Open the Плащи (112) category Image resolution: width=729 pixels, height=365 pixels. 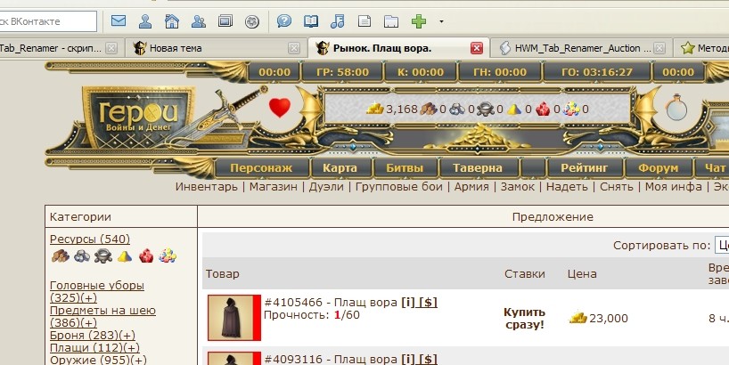94,348
